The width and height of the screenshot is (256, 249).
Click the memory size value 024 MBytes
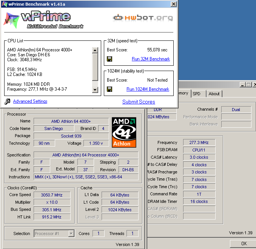point(162,117)
